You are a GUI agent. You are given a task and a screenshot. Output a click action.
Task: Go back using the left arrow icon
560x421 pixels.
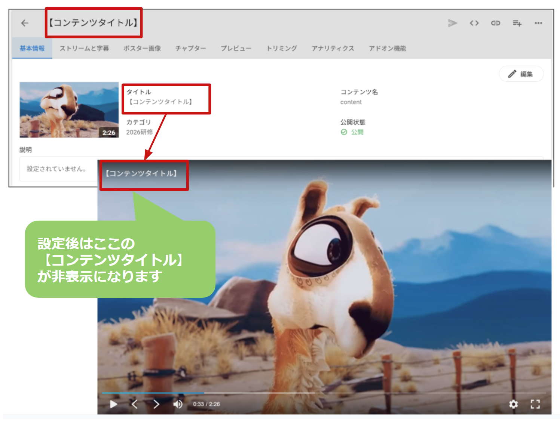[25, 23]
